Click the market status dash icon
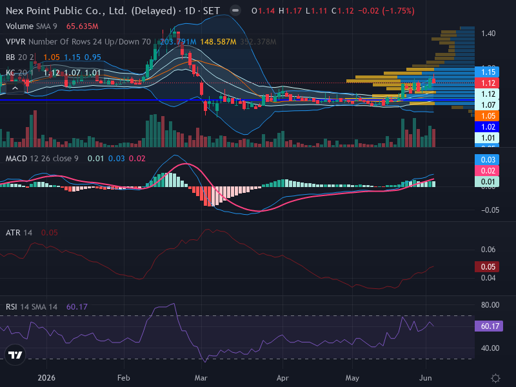This screenshot has height=387, width=516. click(x=235, y=10)
